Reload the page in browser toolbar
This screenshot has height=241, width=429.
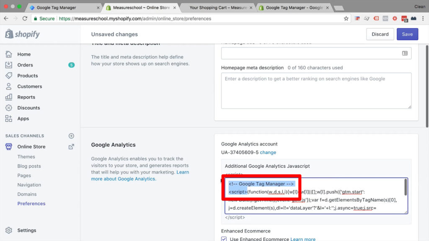click(25, 18)
